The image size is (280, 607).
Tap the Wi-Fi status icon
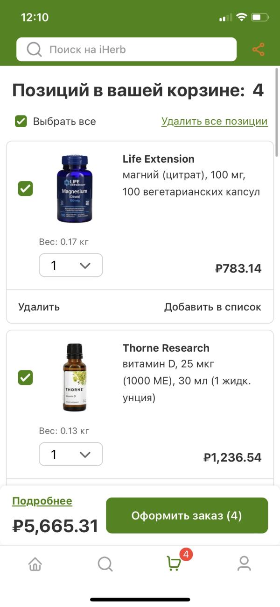[x=241, y=17]
